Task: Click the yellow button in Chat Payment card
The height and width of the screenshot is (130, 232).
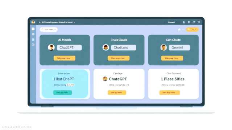Action: pyautogui.click(x=170, y=92)
